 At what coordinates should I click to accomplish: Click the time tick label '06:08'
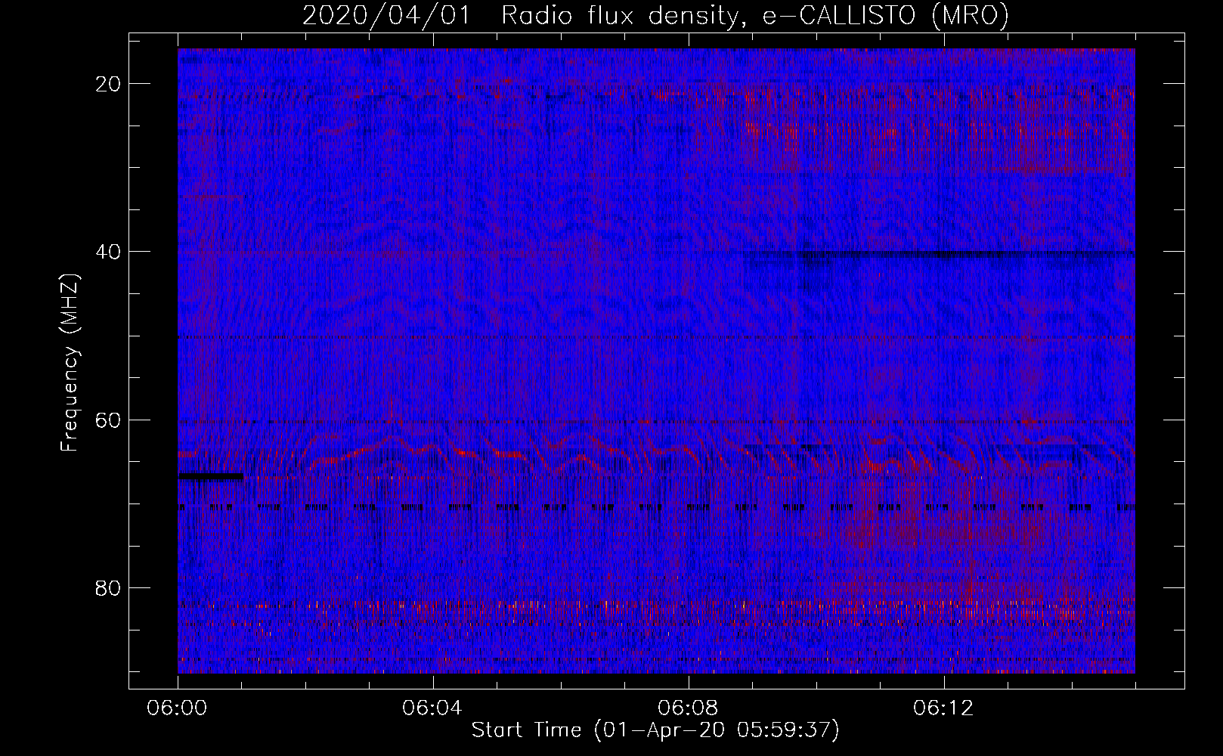tap(688, 708)
